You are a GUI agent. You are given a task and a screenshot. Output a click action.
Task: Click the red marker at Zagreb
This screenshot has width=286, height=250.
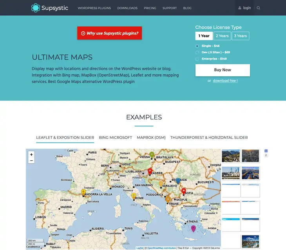(150, 171)
